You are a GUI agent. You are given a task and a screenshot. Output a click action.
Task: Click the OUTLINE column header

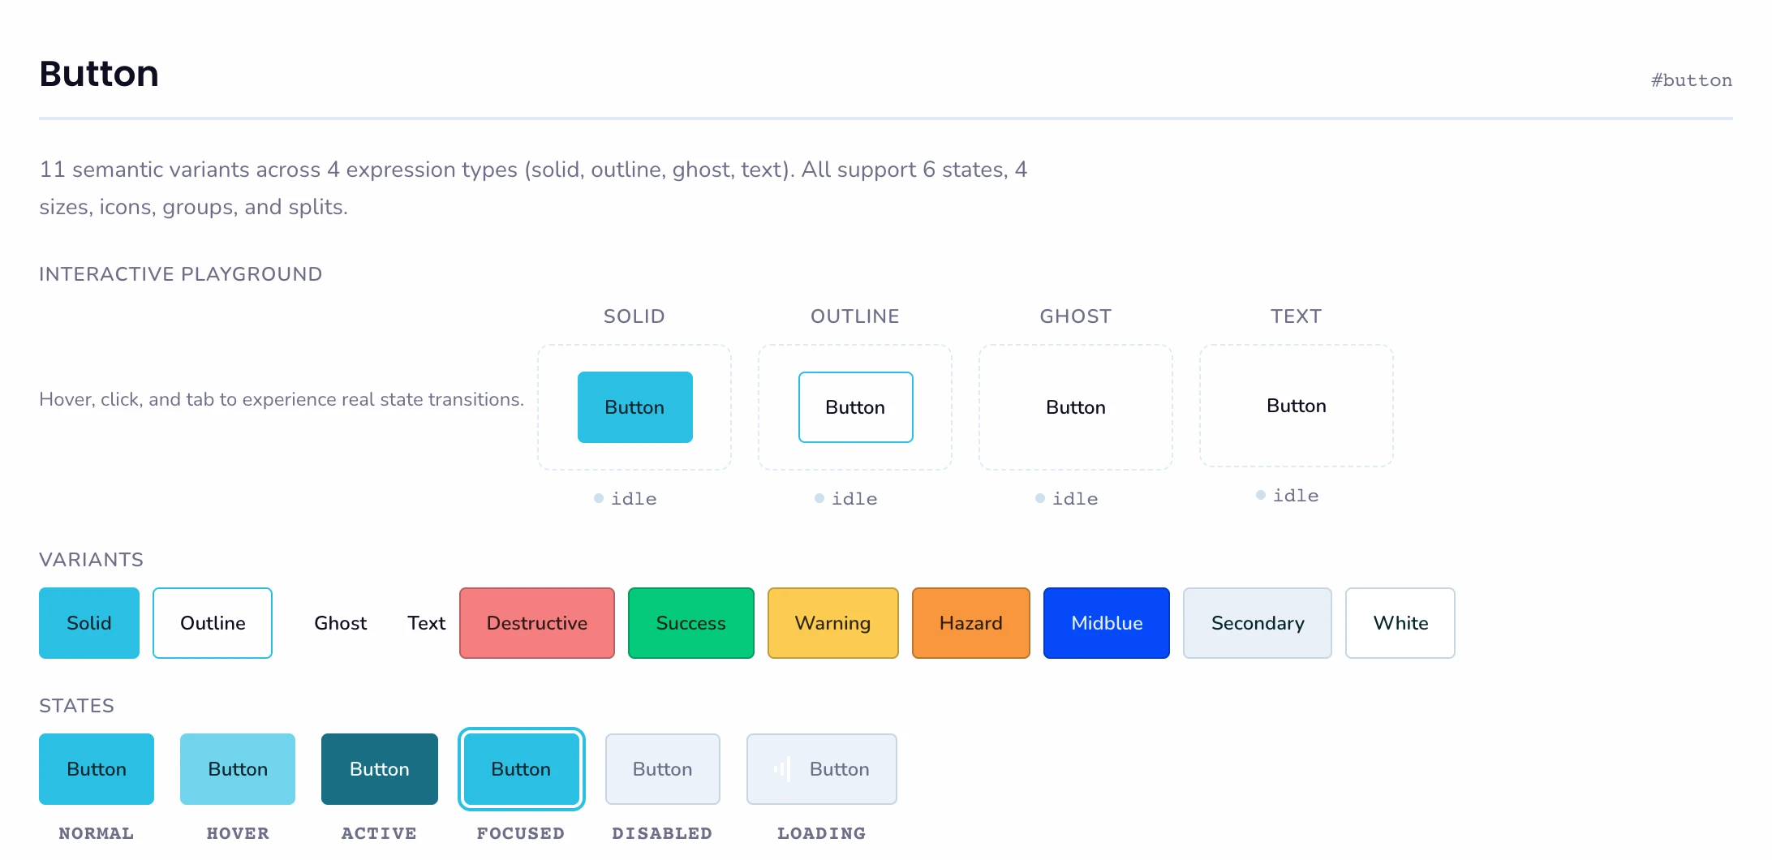[x=855, y=316]
